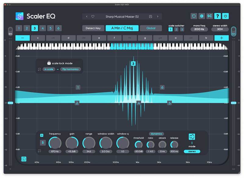Save preset using the floppy disk icon
Screen dimensions: 244x178
tap(151, 16)
